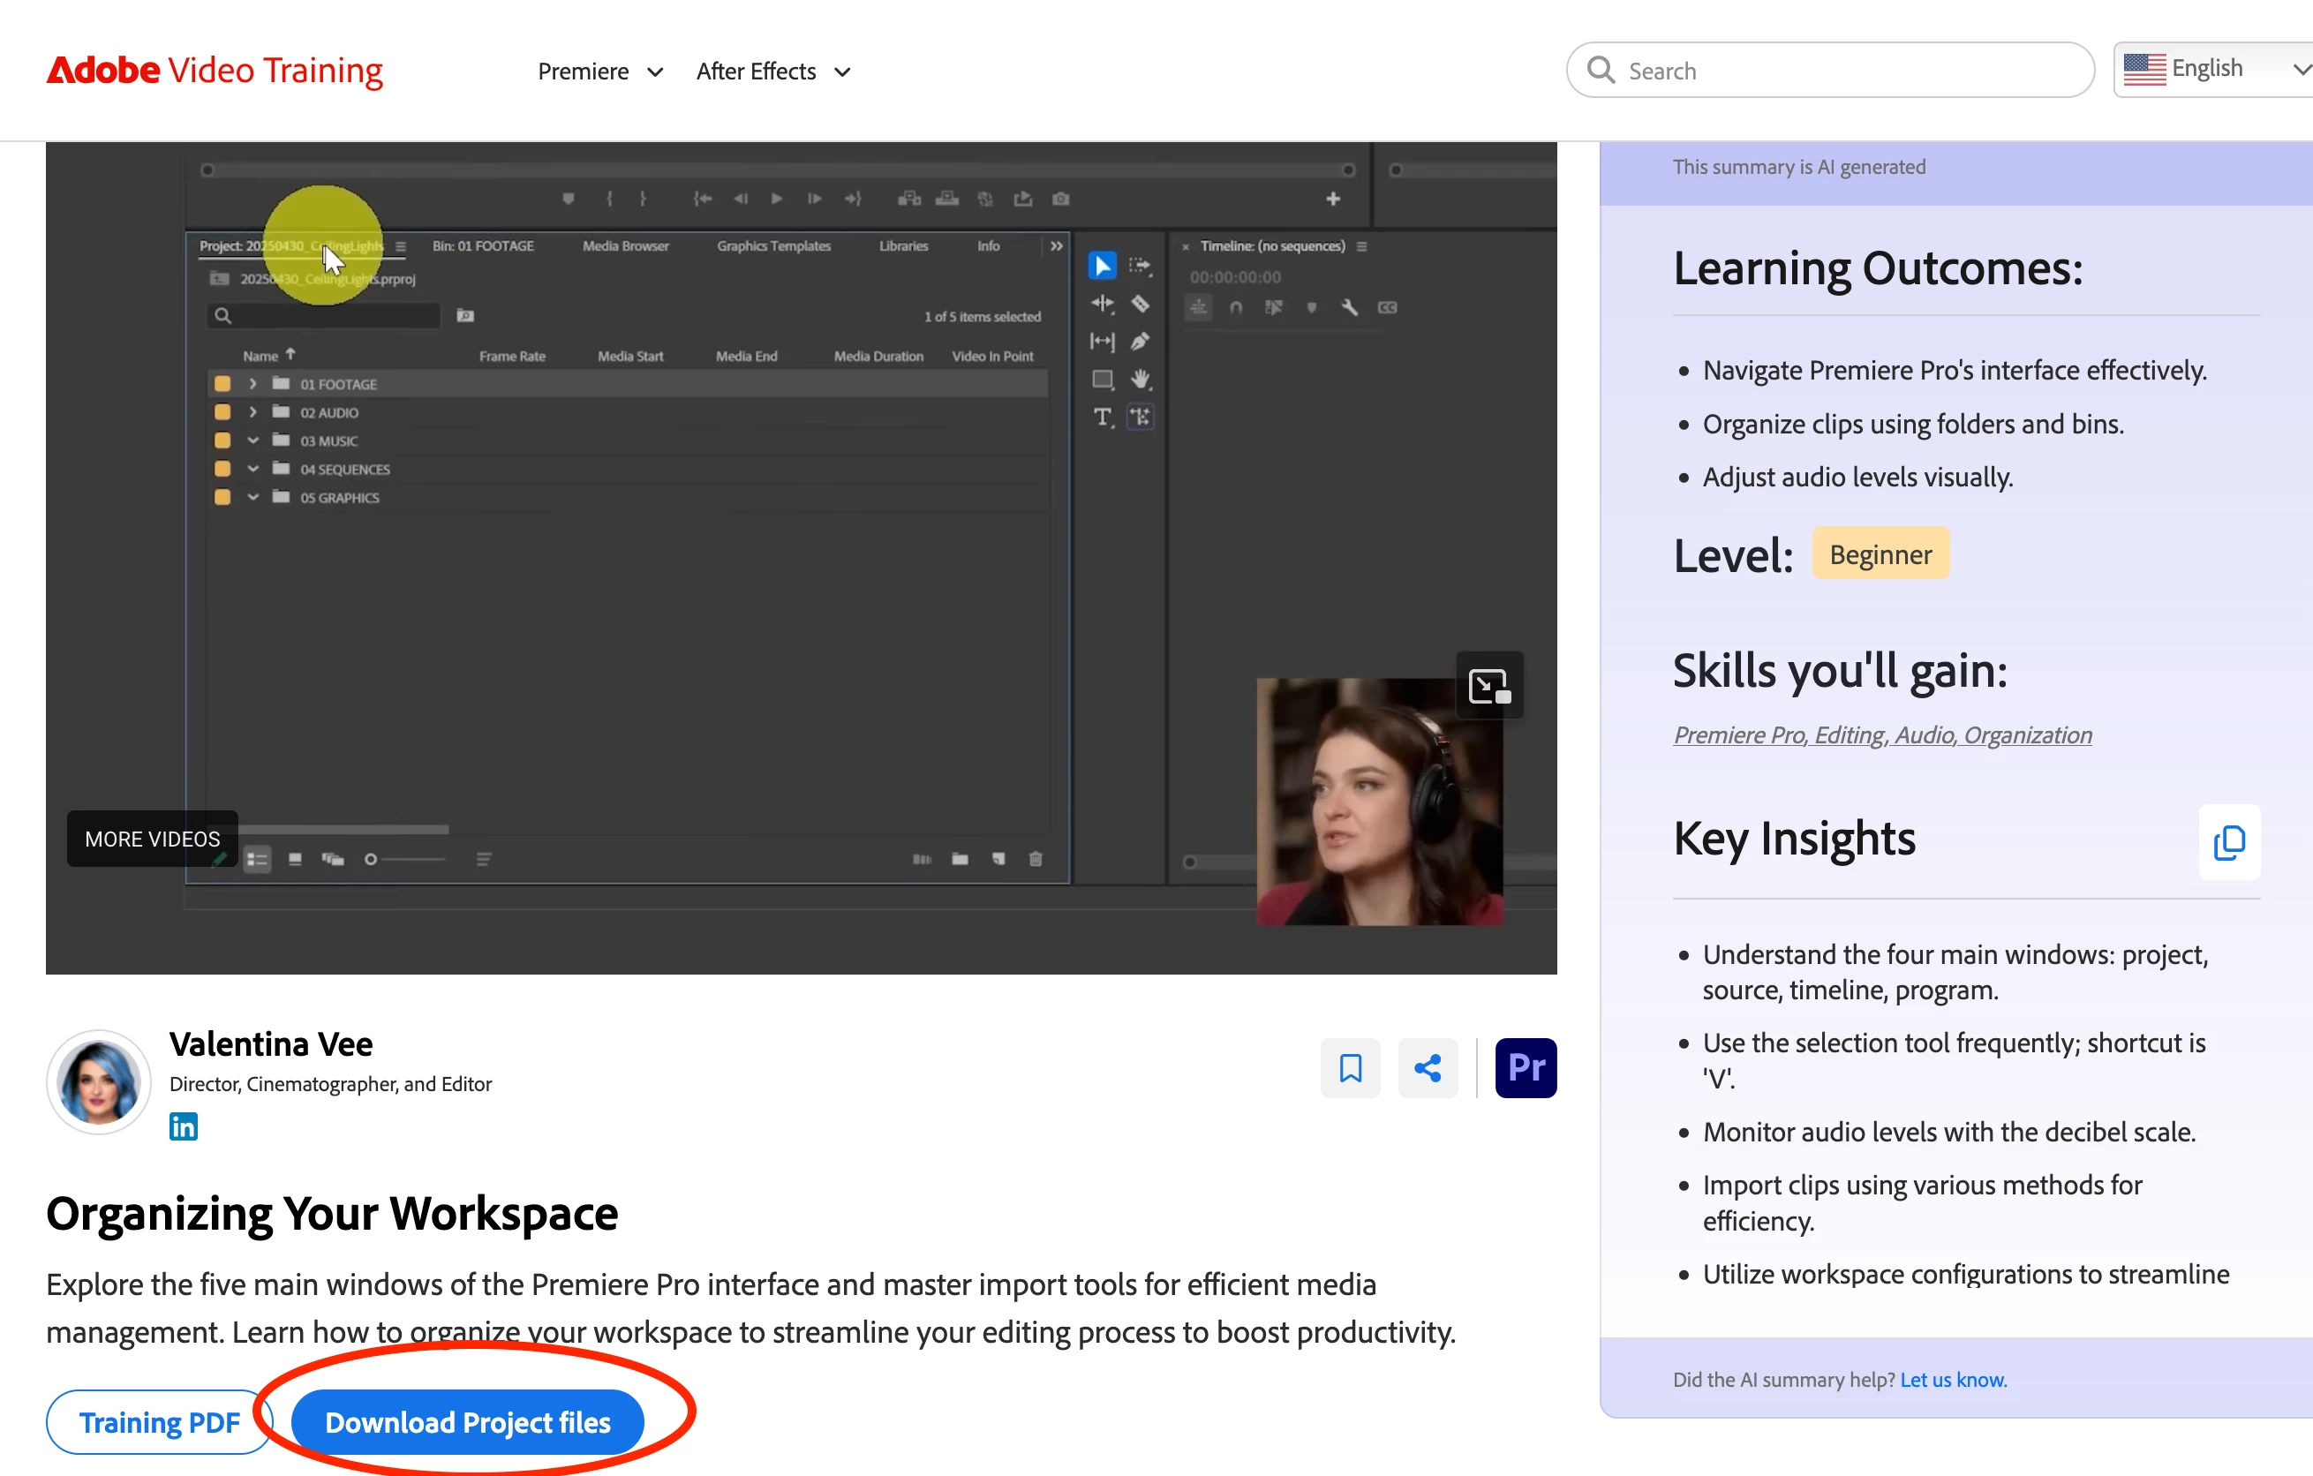The image size is (2313, 1476).
Task: Click the Beginner level badge
Action: (x=1880, y=554)
